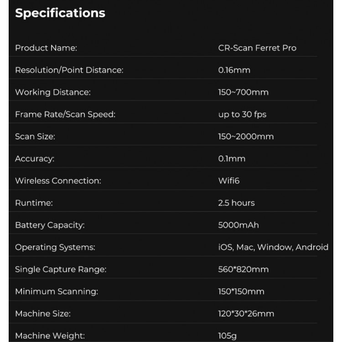Select the Runtime label
The image size is (342, 342).
pyautogui.click(x=34, y=203)
